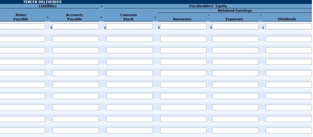313x137 pixels.
Task: Select the ninth-row Expenses box
Action: [x=235, y=119]
